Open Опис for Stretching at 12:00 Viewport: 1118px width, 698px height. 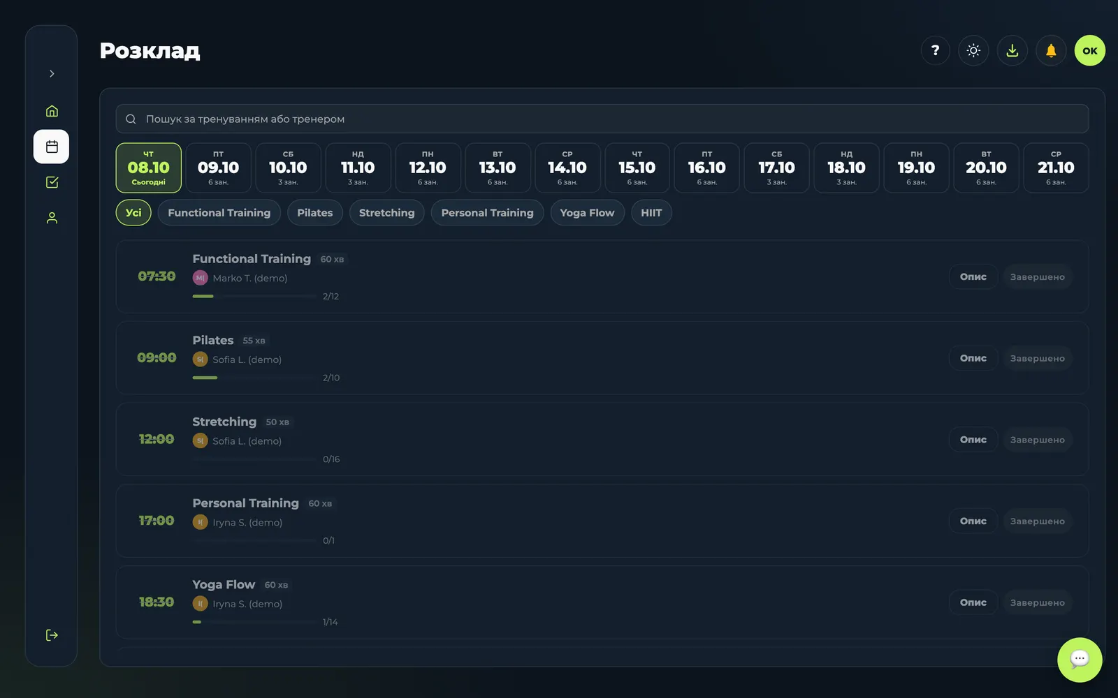tap(973, 440)
